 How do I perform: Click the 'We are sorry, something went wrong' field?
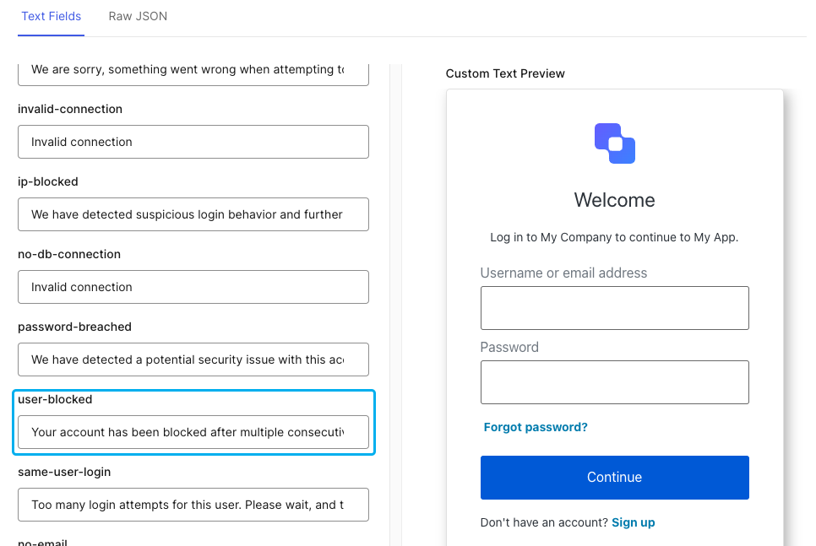193,70
